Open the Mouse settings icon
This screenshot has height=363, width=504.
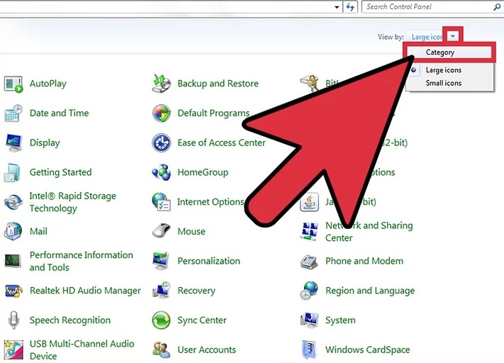(162, 231)
